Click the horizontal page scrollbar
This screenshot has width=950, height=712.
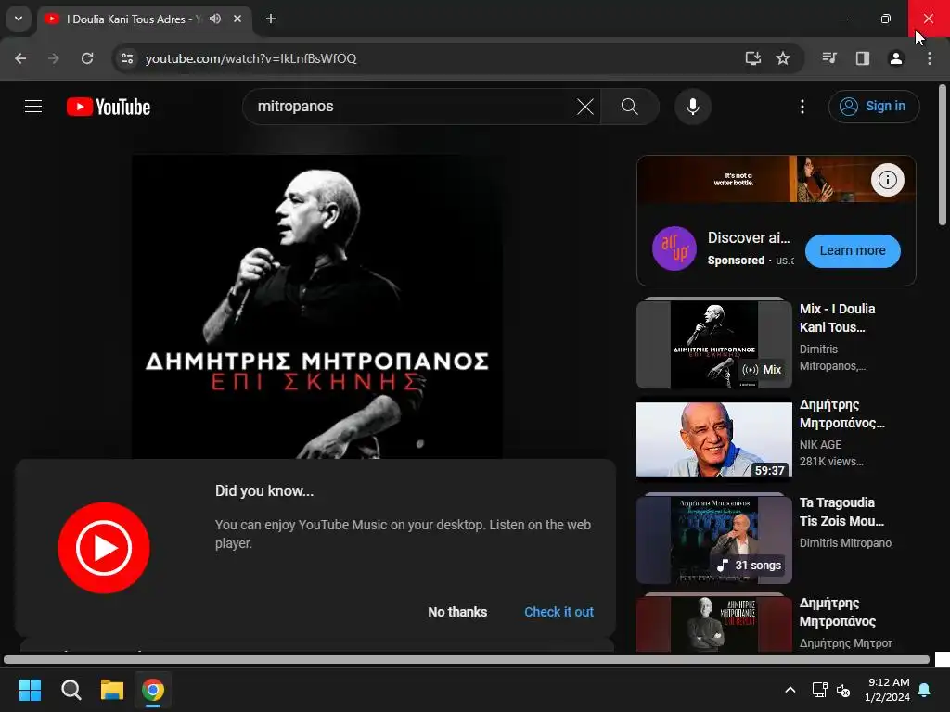pyautogui.click(x=467, y=660)
